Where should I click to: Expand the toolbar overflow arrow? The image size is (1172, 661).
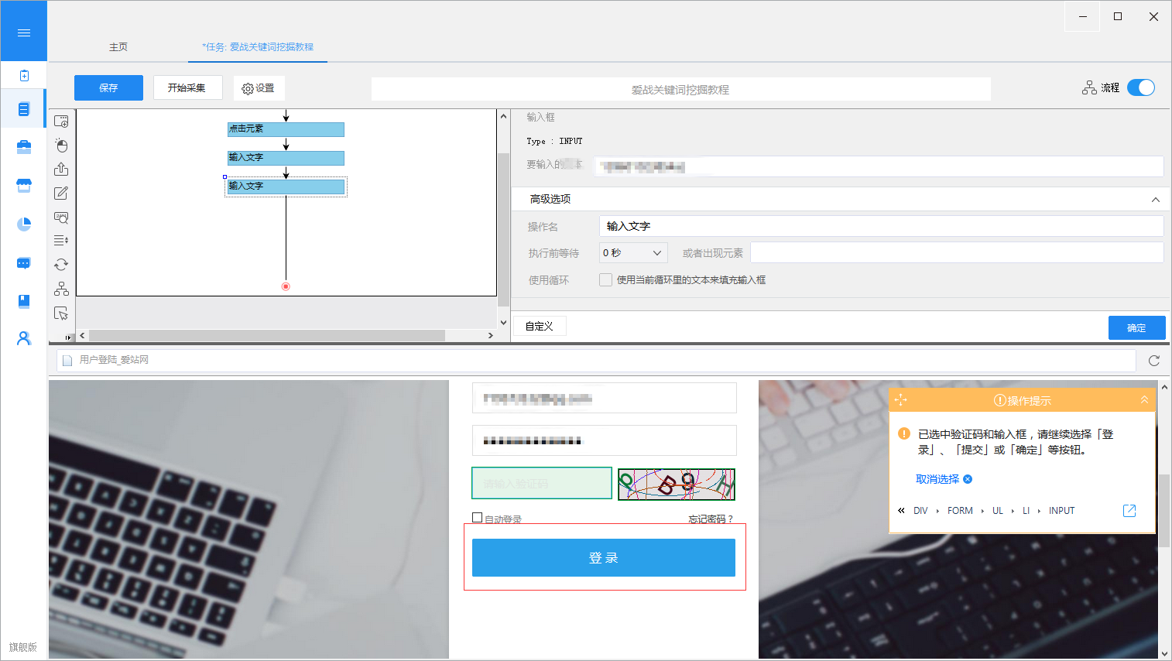tap(67, 337)
